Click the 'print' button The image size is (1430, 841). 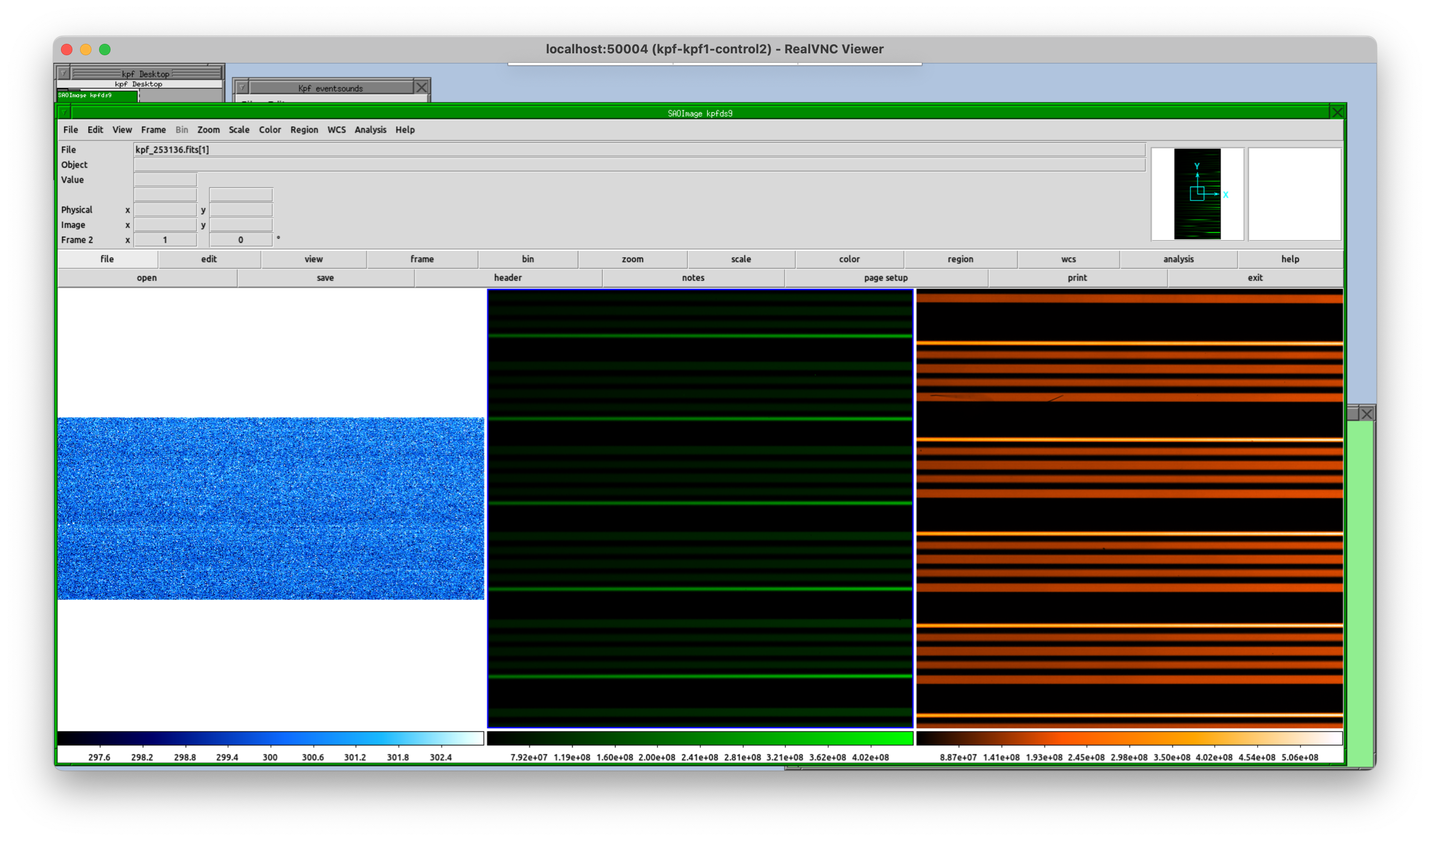point(1077,278)
